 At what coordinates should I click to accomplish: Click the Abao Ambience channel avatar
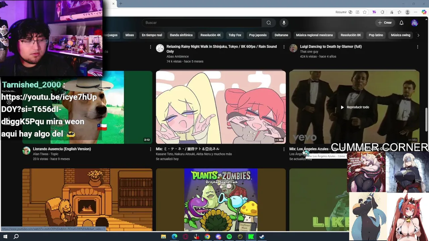[x=160, y=48]
